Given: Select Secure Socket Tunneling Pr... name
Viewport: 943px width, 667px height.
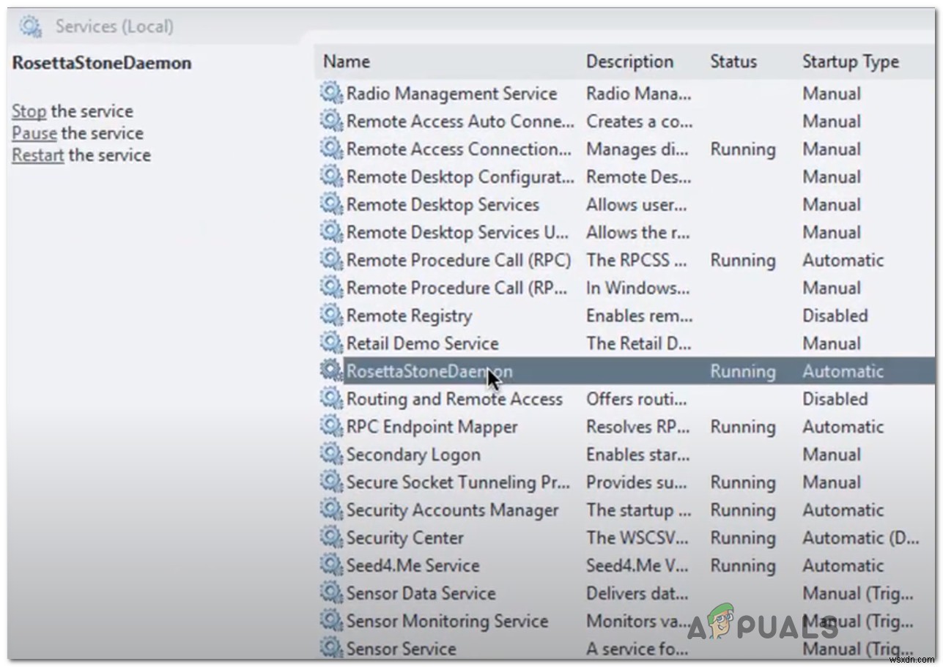Looking at the screenshot, I should 458,482.
